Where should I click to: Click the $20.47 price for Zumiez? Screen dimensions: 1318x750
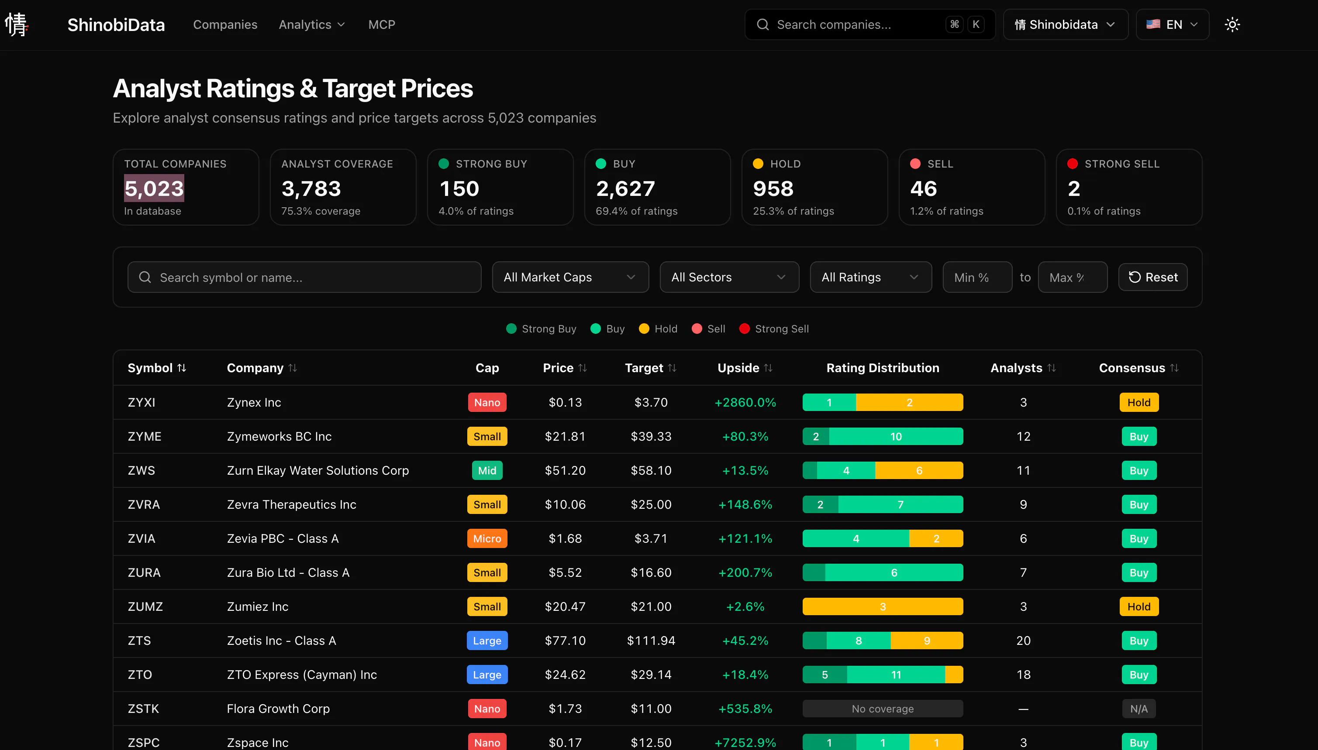click(565, 606)
